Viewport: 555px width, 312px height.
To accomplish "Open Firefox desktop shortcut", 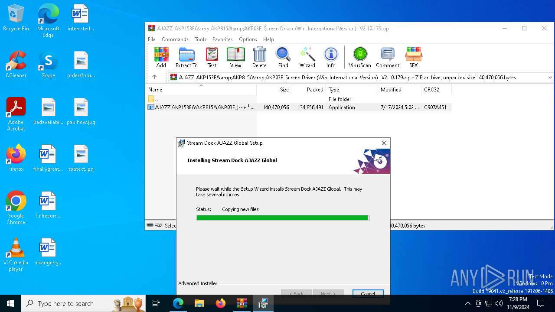I will [16, 158].
